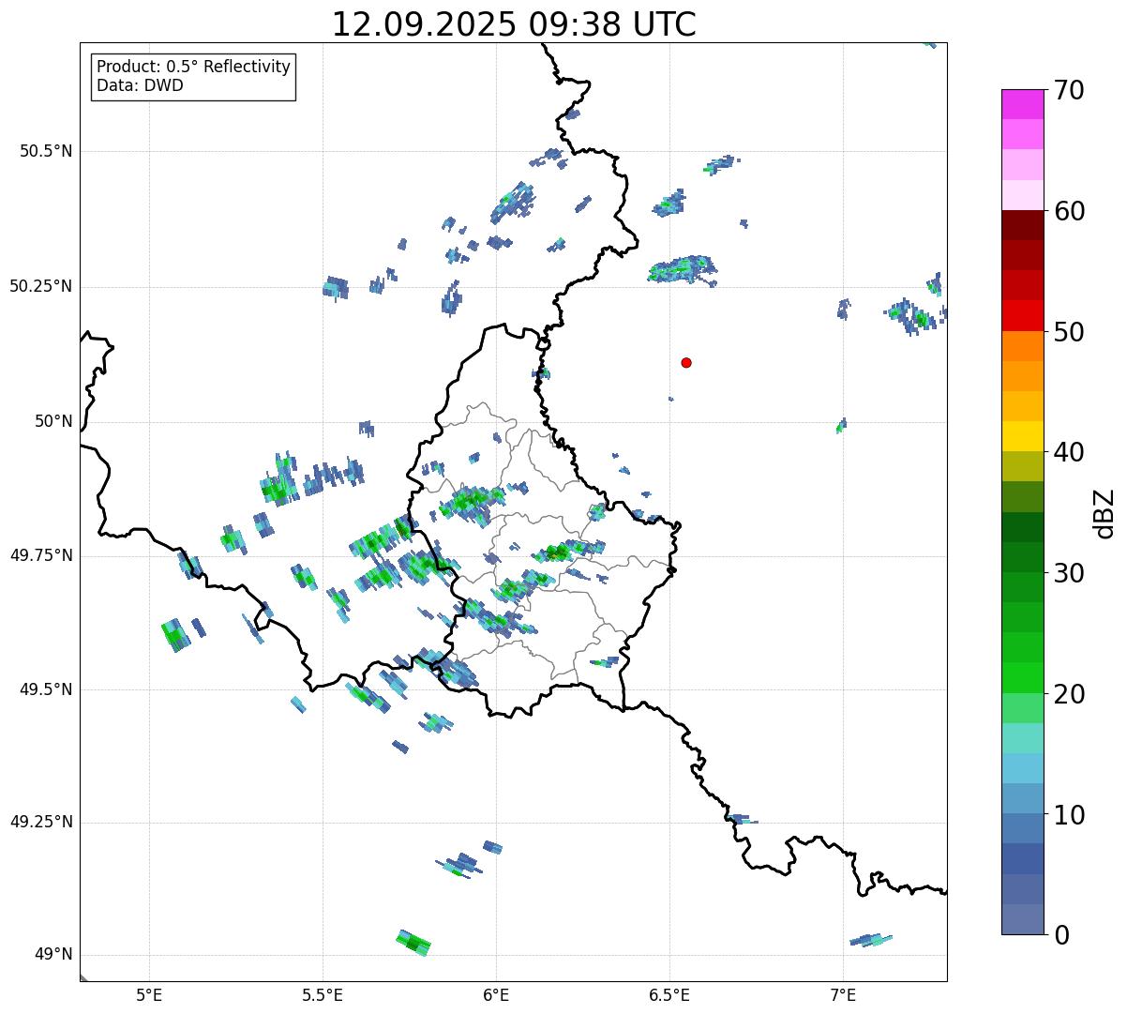1127x1014 pixels.
Task: Click the '6°E' longitude label
Action: pos(496,994)
